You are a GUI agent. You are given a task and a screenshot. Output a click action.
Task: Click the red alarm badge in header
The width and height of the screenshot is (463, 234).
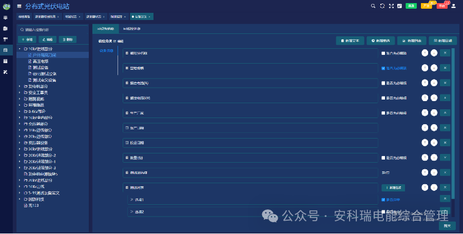[x=442, y=6]
